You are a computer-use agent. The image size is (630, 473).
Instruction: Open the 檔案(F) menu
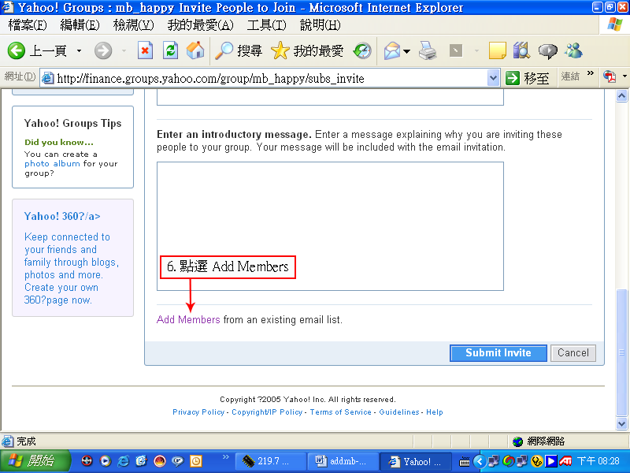click(27, 25)
